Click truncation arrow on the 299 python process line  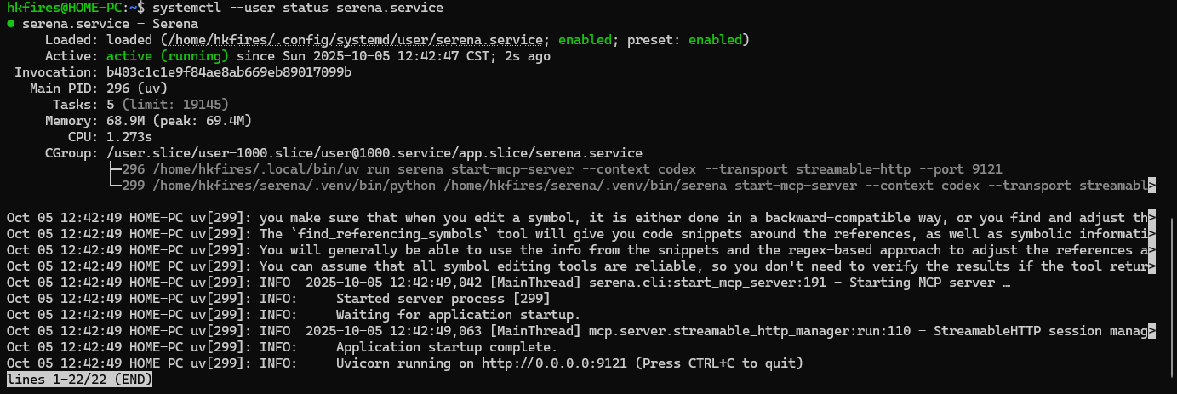[1151, 185]
